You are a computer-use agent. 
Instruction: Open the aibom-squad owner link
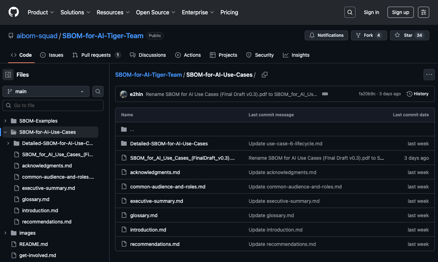[x=37, y=36]
